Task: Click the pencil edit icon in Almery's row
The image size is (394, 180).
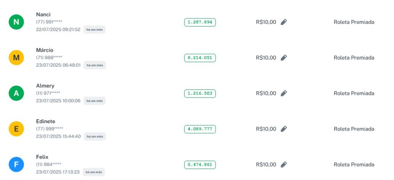Action: 284,93
